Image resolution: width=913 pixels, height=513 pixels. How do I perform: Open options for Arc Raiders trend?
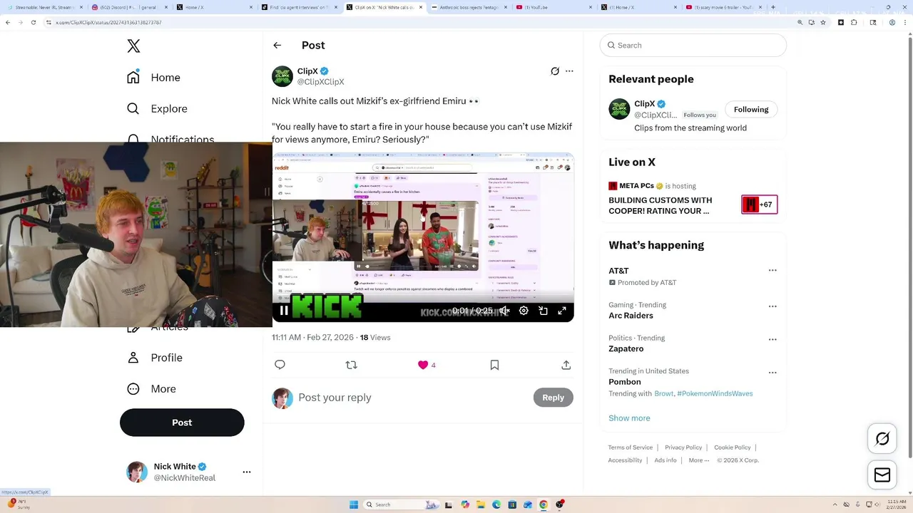(x=772, y=306)
